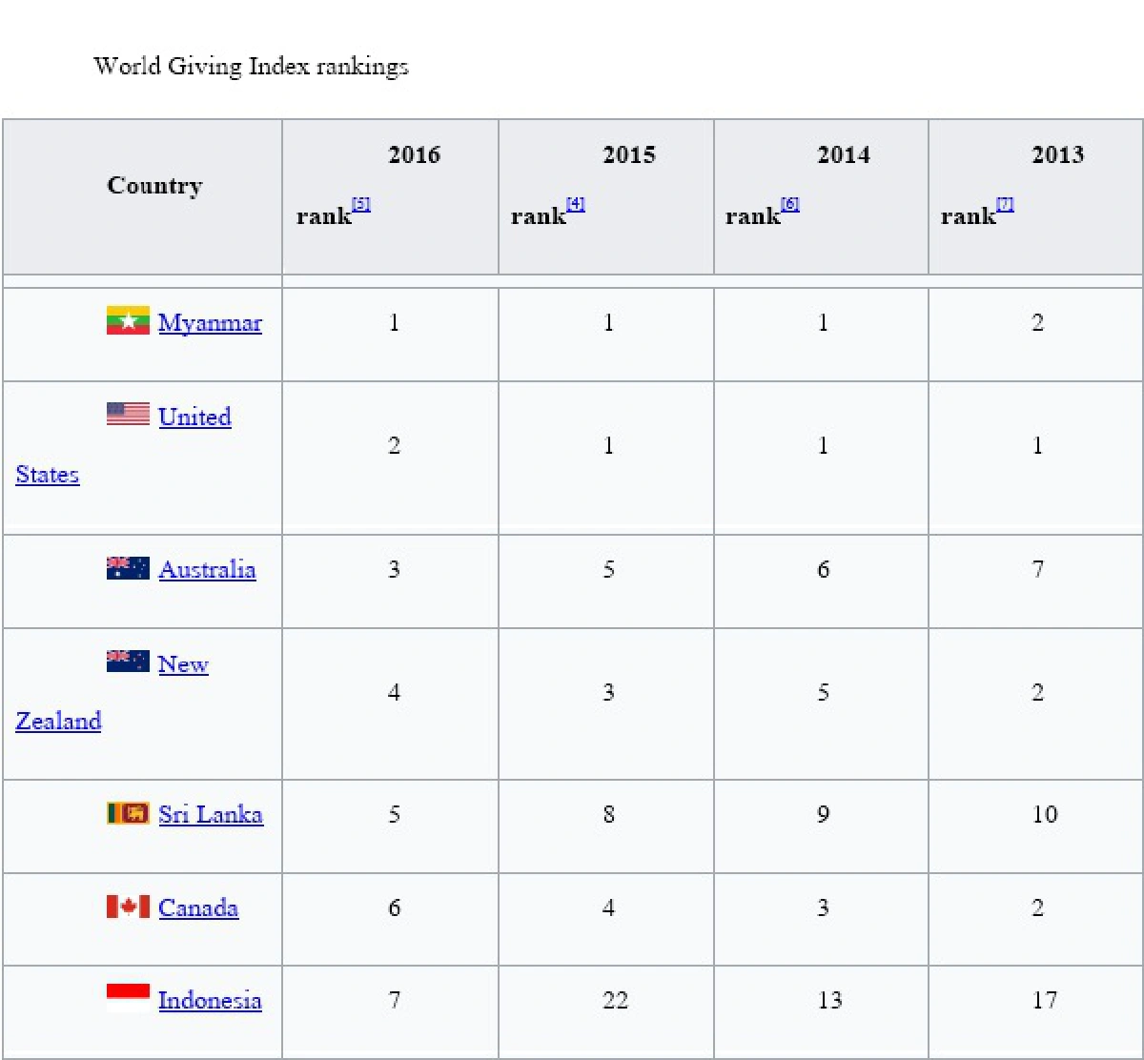Viewport: 1144px width, 1060px height.
Task: Click the Canada maple leaf flag
Action: (128, 907)
